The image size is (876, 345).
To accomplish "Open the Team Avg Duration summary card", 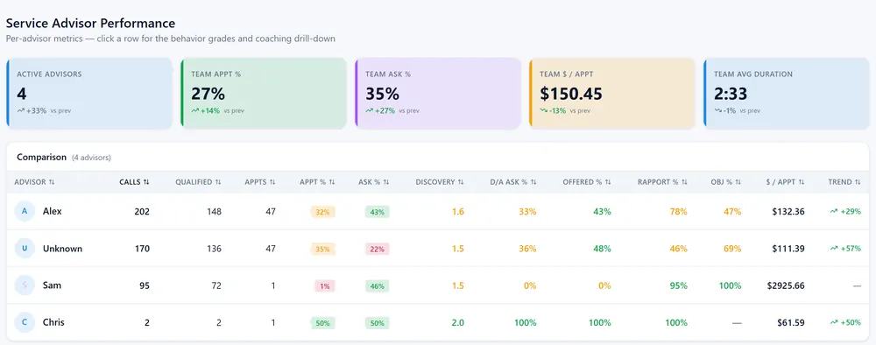I will (x=787, y=93).
